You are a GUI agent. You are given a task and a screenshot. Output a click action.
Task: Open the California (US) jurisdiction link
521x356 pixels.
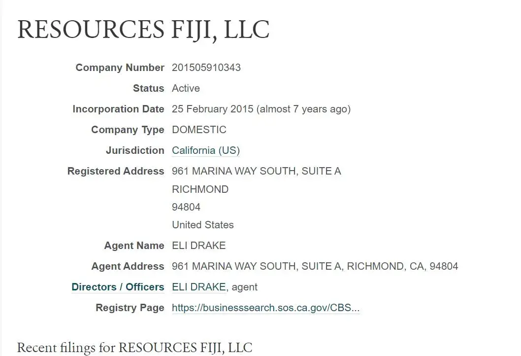tap(205, 150)
